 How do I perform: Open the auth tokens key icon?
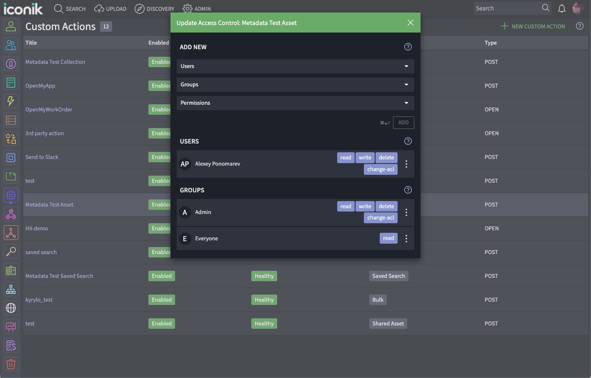[x=11, y=251]
